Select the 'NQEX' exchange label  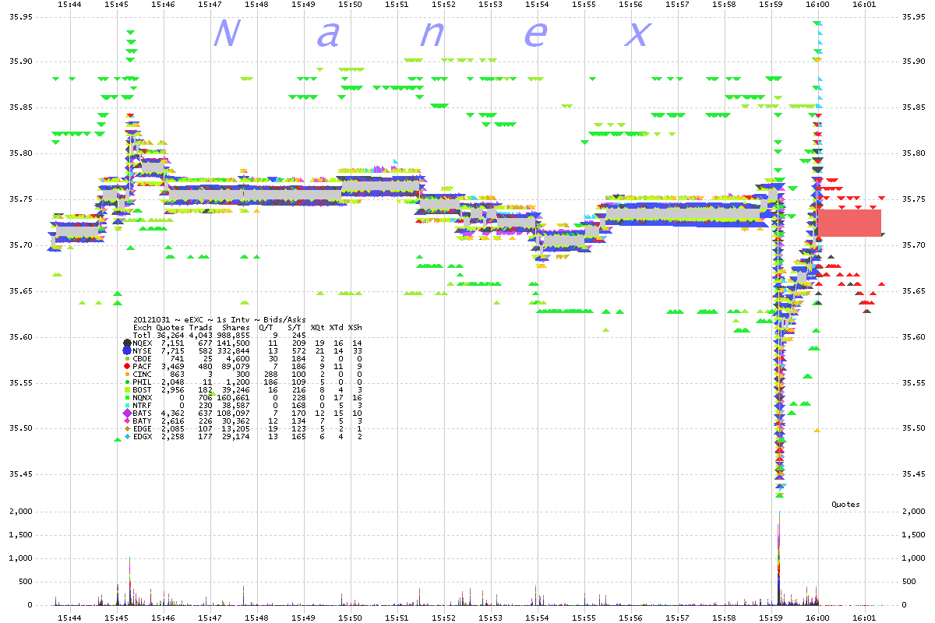[x=143, y=343]
